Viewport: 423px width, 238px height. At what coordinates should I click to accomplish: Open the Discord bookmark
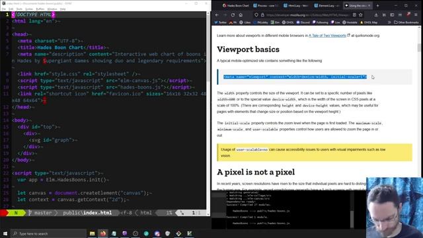click(x=303, y=22)
